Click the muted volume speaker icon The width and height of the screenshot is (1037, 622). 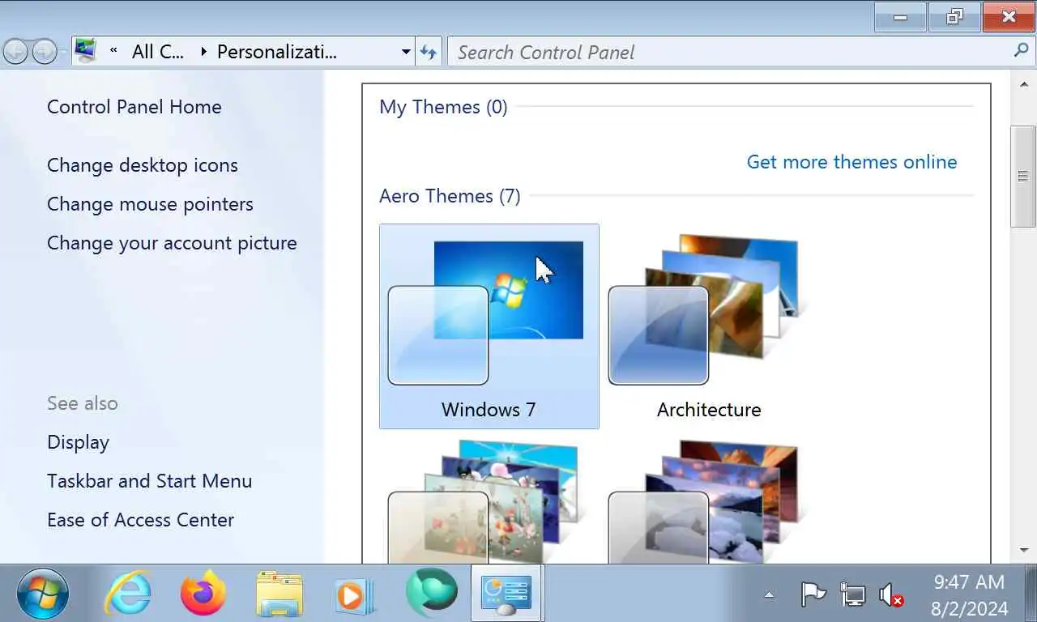(x=891, y=595)
